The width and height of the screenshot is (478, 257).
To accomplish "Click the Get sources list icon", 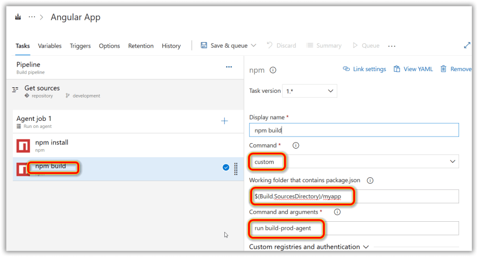I will 15,89.
